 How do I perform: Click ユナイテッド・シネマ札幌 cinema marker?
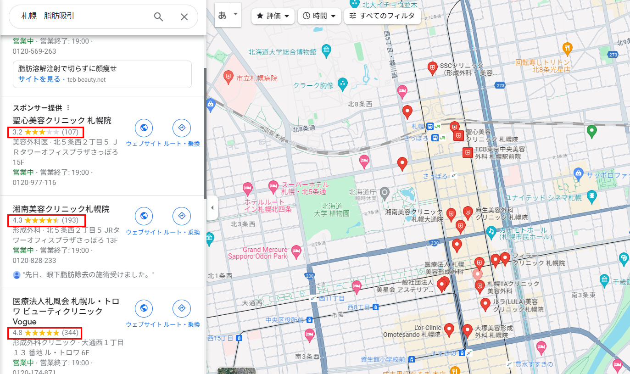592,196
